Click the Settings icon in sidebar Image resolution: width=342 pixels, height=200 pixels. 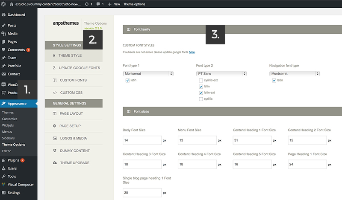tap(3, 193)
